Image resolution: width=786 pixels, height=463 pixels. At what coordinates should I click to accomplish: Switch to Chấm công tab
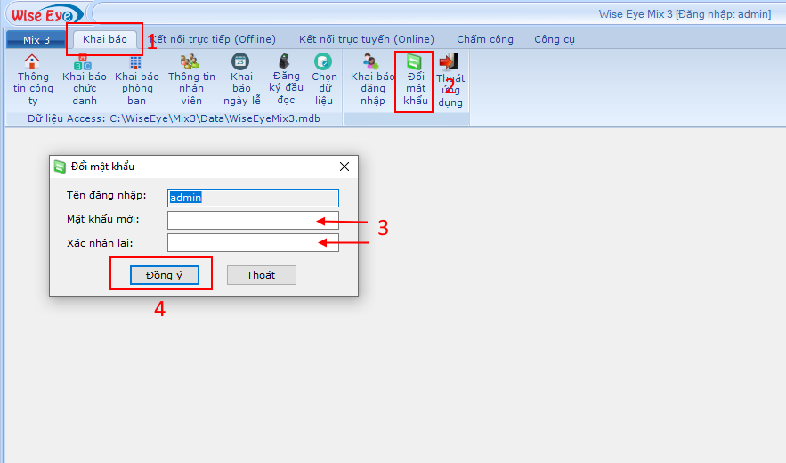tap(485, 39)
